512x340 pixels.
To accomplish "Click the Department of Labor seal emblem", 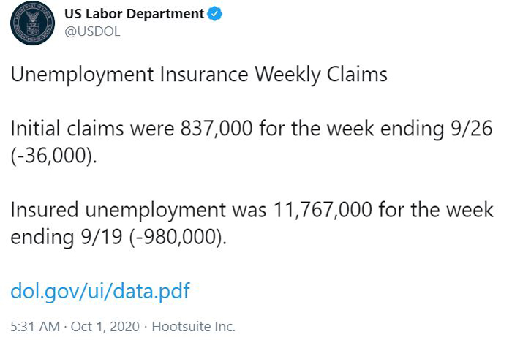I will (32, 23).
